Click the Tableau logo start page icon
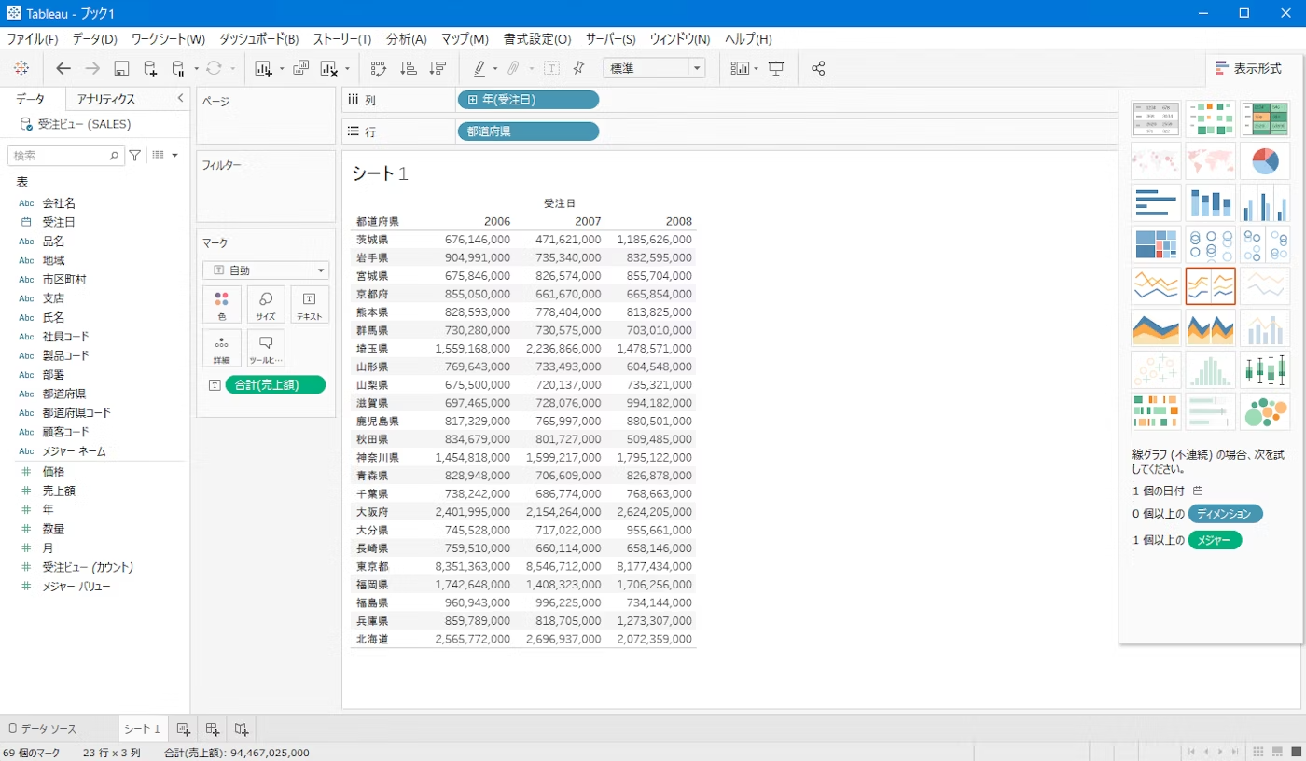 pos(21,68)
